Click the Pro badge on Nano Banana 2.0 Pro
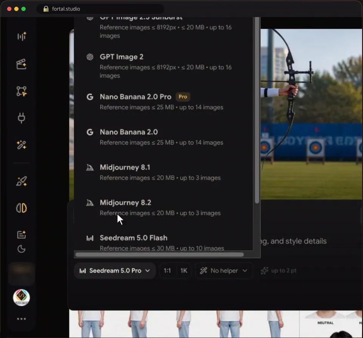Image resolution: width=363 pixels, height=338 pixels. tap(183, 97)
